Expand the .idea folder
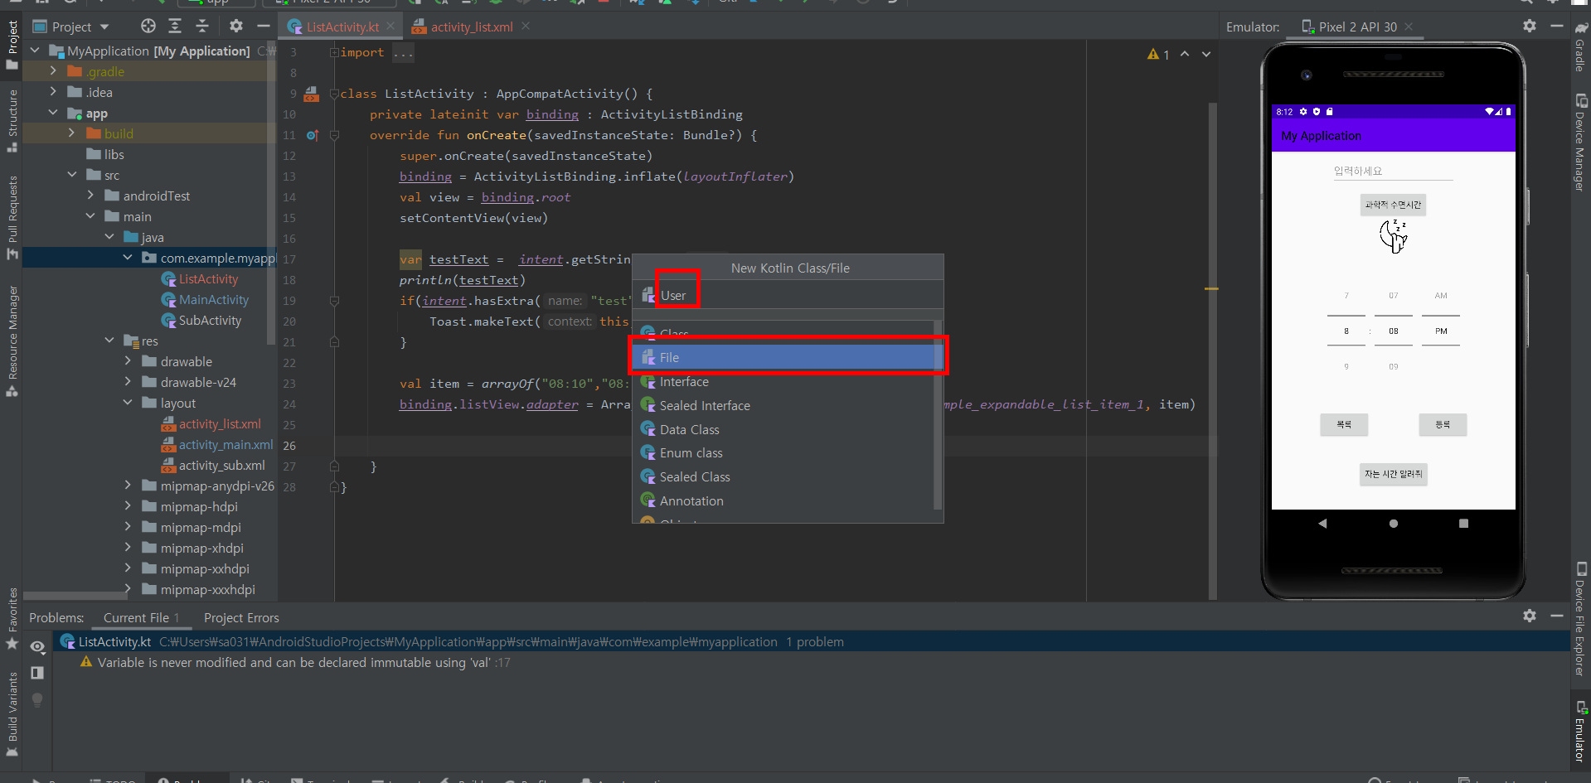Viewport: 1591px width, 783px height. [x=53, y=92]
